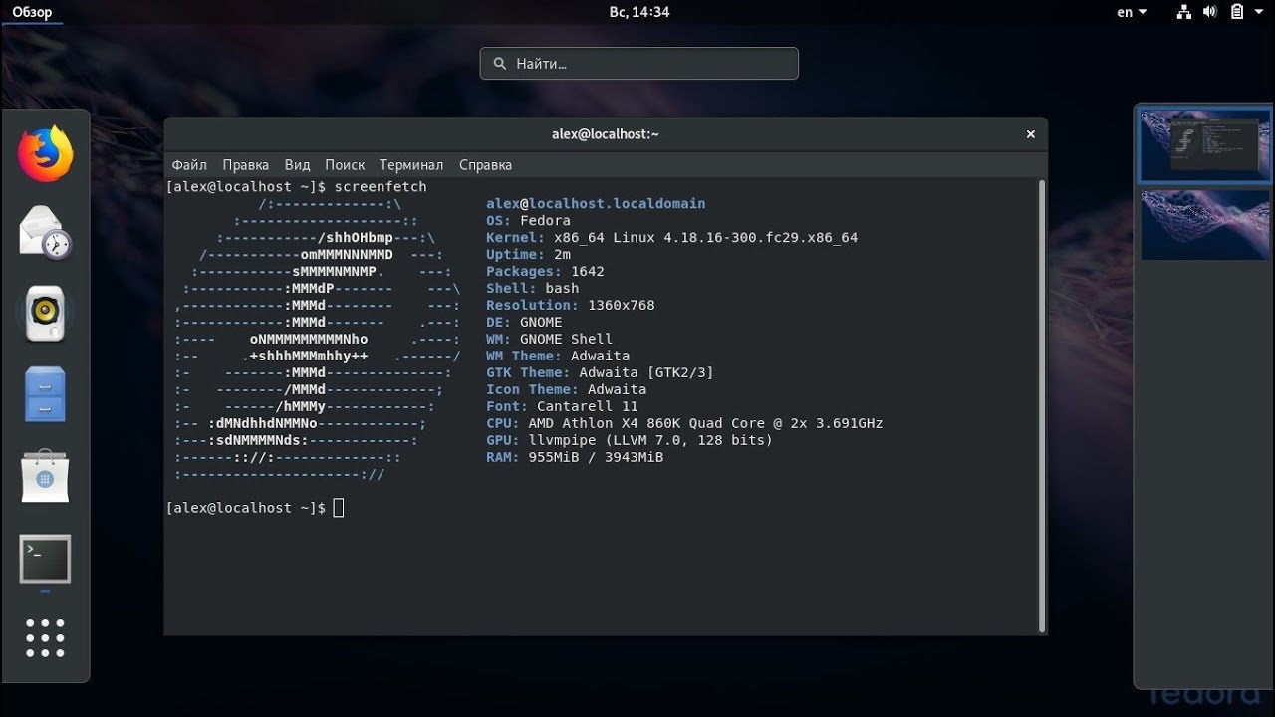Open the en keyboard layout dropdown

[x=1132, y=12]
